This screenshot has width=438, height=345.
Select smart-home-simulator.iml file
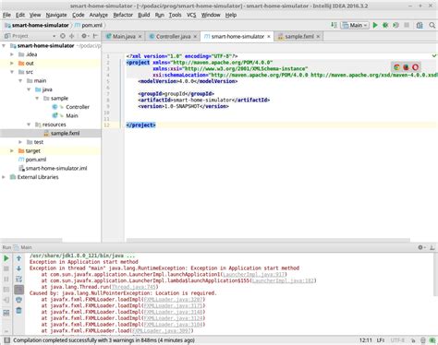pyautogui.click(x=56, y=168)
